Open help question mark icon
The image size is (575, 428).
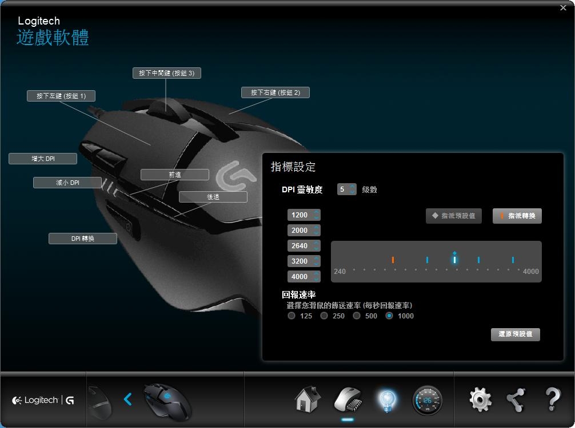pos(553,399)
